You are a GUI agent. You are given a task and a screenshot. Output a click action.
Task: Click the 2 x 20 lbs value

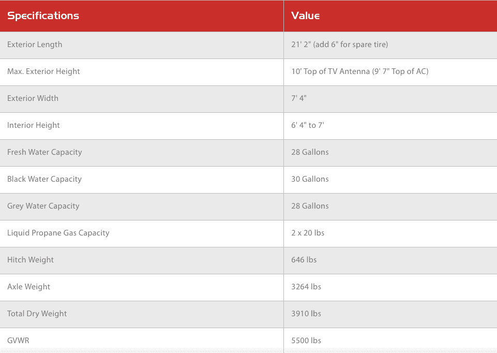(x=308, y=233)
